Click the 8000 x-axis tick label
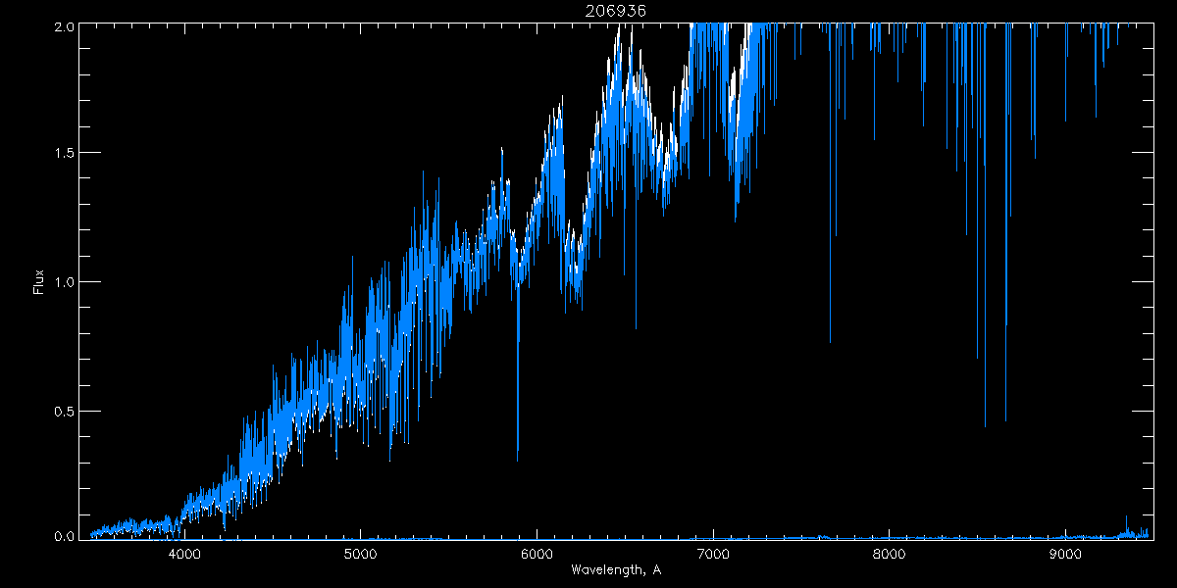This screenshot has height=588, width=1177. coord(889,555)
